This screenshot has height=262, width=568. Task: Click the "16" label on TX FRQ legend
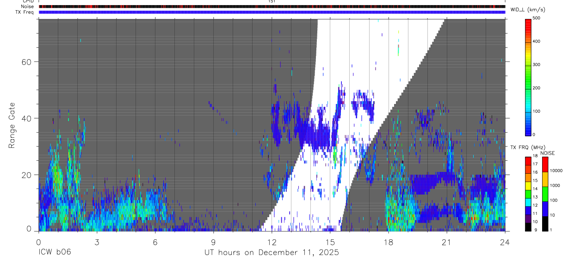click(x=535, y=173)
